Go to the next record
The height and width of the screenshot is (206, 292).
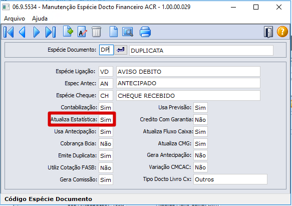(x=37, y=32)
